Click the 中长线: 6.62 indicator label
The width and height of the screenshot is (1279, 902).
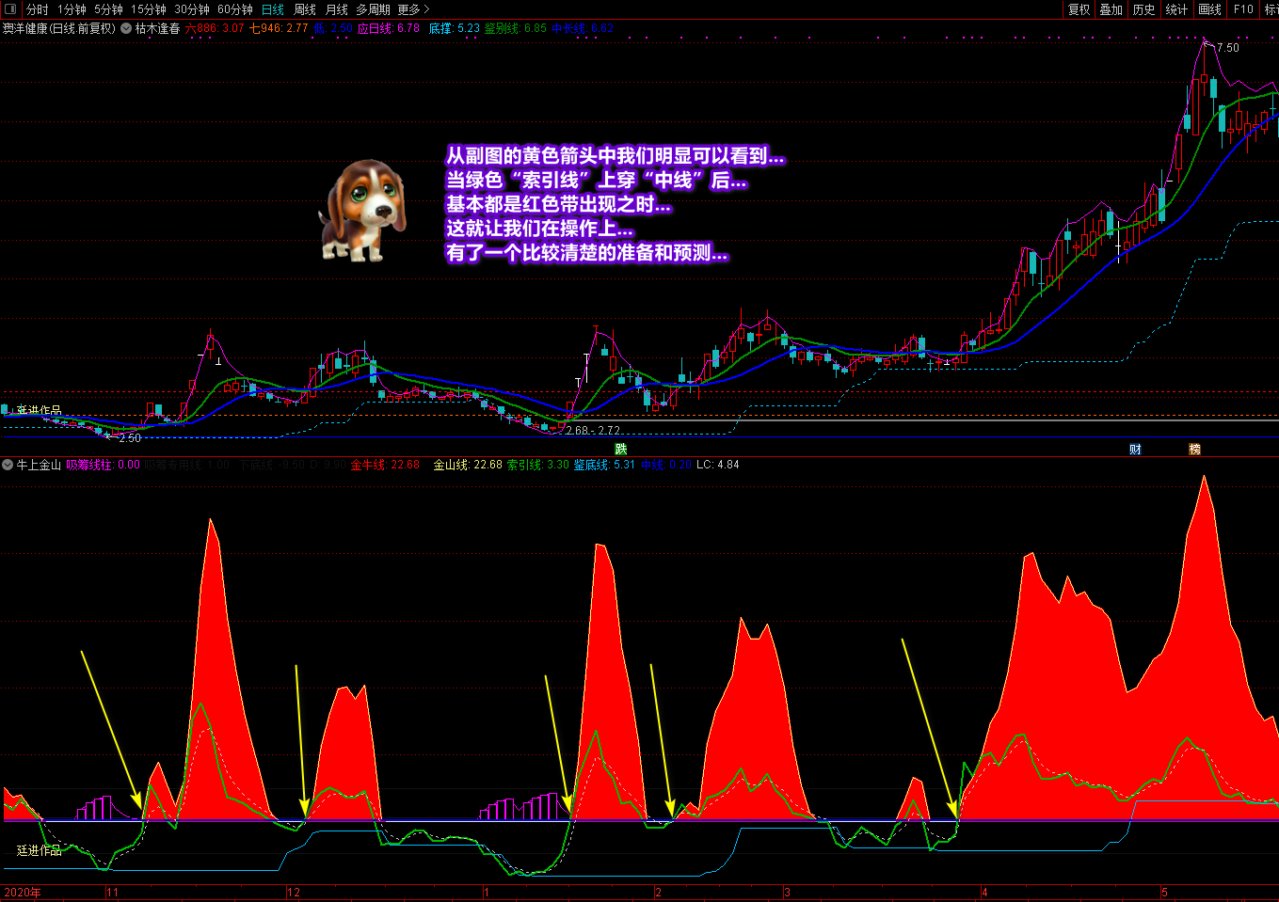(583, 28)
